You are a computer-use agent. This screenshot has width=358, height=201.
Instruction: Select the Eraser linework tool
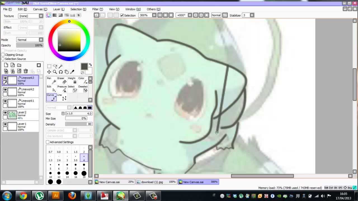click(62, 80)
